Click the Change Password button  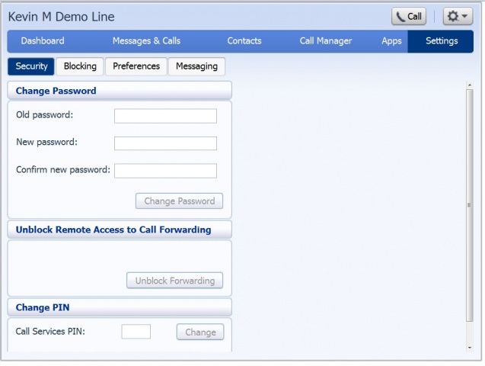pyautogui.click(x=179, y=201)
